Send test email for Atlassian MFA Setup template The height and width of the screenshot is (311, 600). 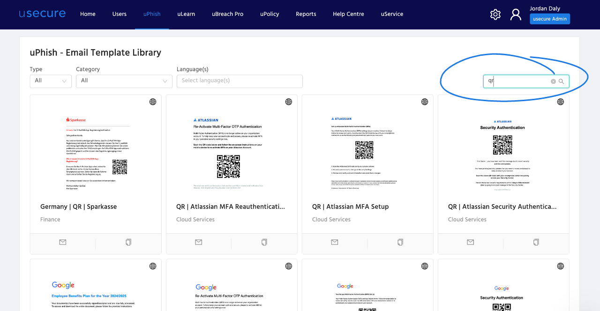pos(334,242)
